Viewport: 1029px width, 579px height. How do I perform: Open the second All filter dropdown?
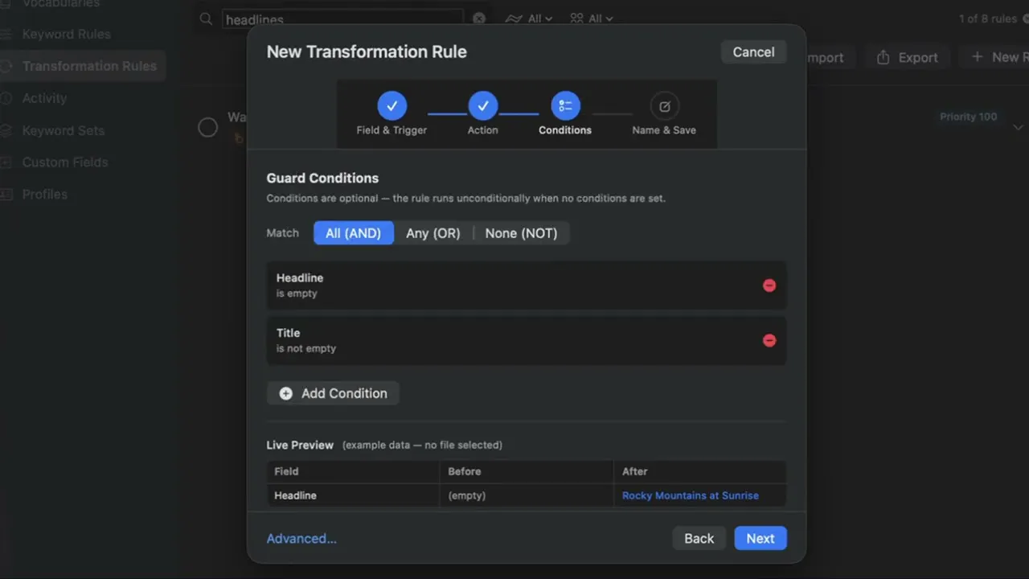click(592, 18)
